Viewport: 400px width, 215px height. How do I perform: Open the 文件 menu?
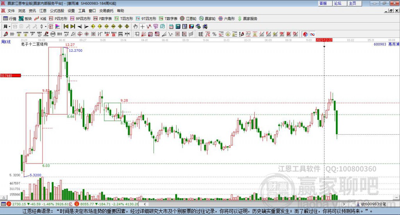11,11
